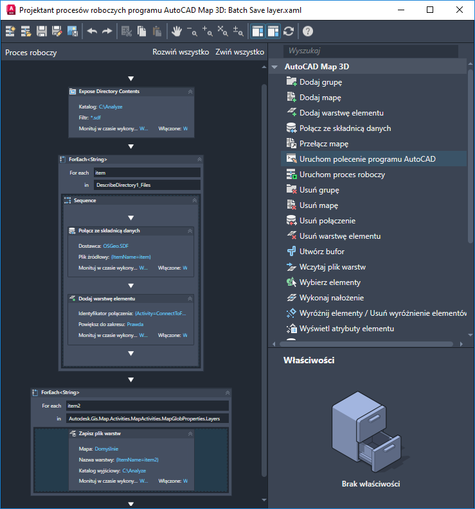Undo the last action
This screenshot has width=475, height=509.
(x=93, y=31)
